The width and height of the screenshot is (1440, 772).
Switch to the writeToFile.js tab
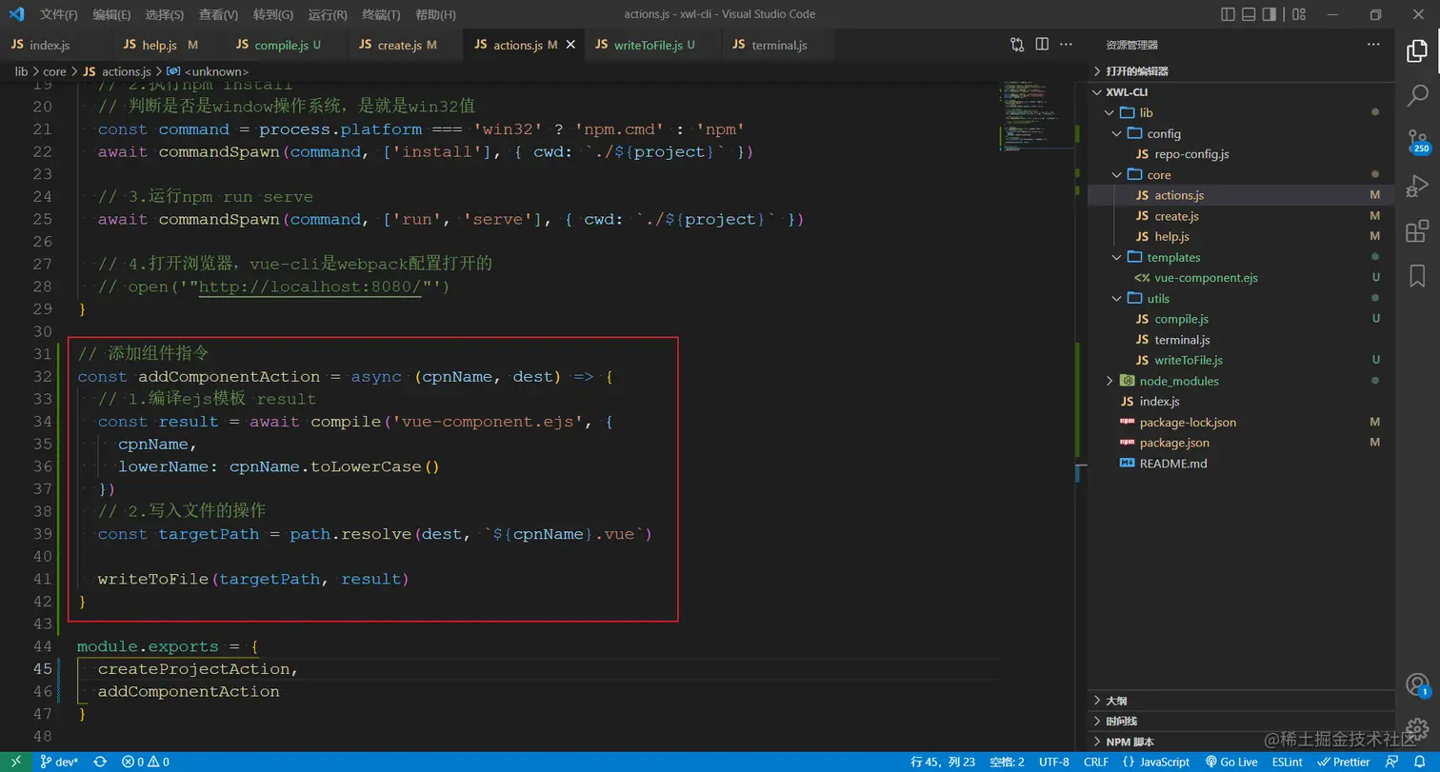[x=648, y=45]
